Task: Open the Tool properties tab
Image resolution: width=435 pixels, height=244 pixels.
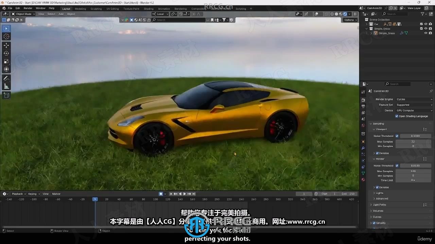Action: tap(363, 92)
